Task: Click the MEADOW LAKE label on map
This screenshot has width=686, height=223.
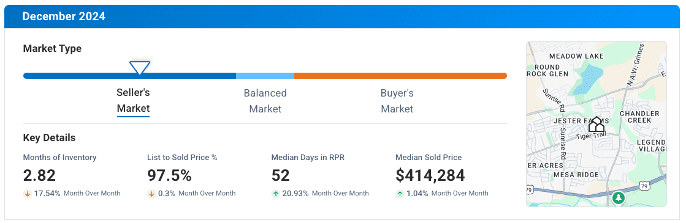Action: (x=576, y=56)
